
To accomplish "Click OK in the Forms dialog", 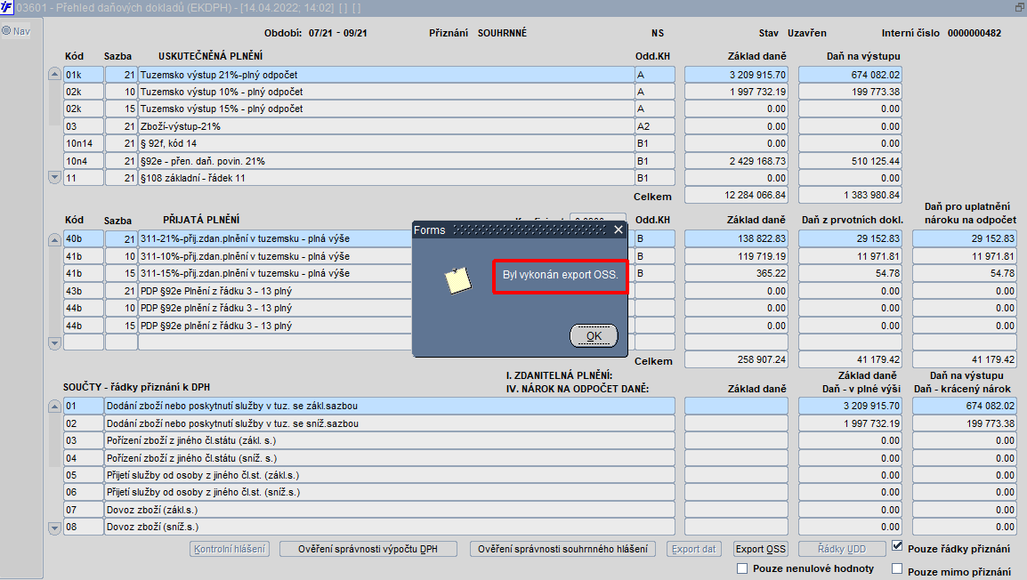I will click(x=594, y=336).
